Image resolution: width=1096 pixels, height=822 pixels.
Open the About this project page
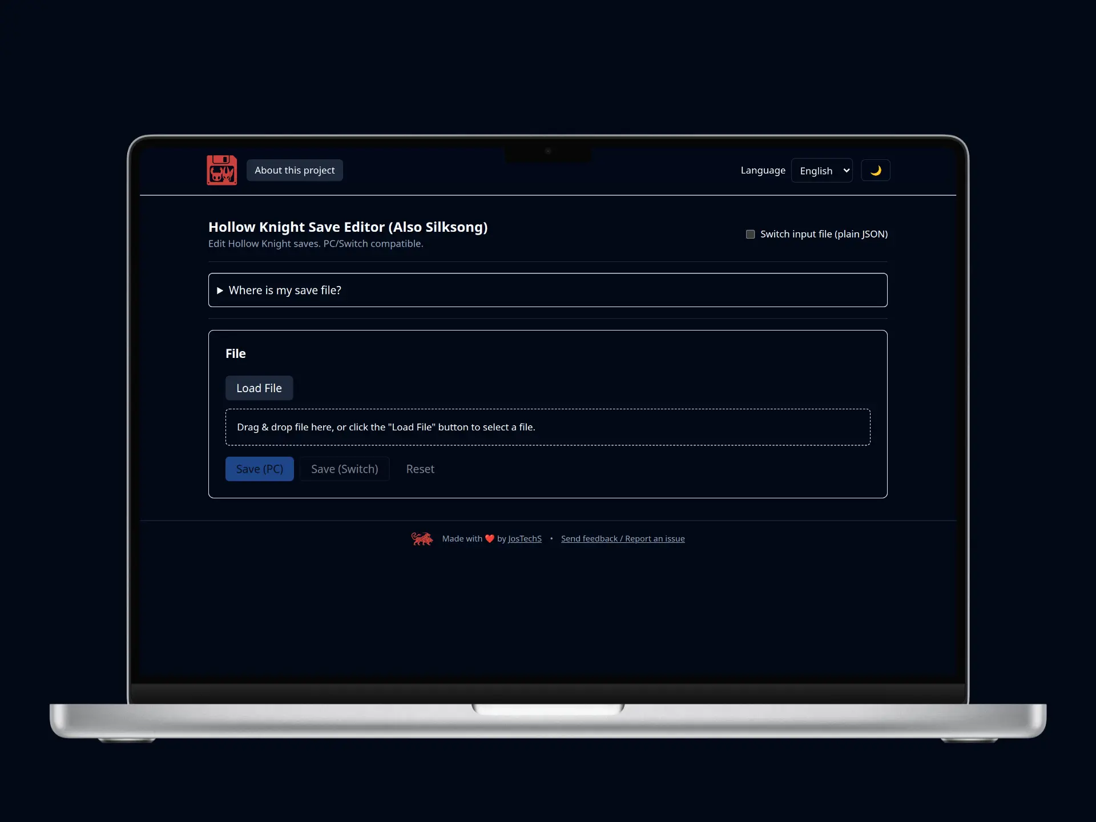pyautogui.click(x=295, y=170)
